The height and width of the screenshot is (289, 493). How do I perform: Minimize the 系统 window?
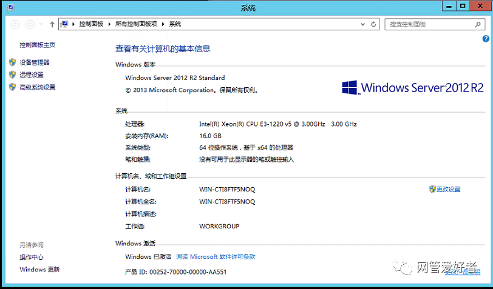pyautogui.click(x=450, y=5)
